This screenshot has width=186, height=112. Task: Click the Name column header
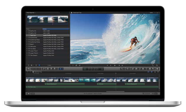click(x=34, y=29)
